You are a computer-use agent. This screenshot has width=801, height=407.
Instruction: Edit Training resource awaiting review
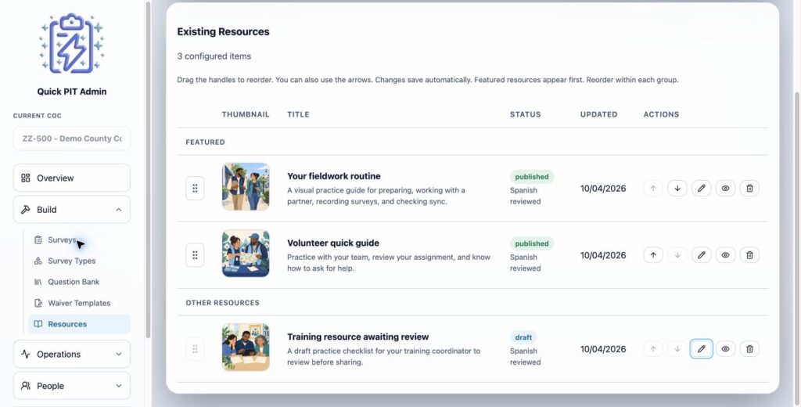coord(702,349)
